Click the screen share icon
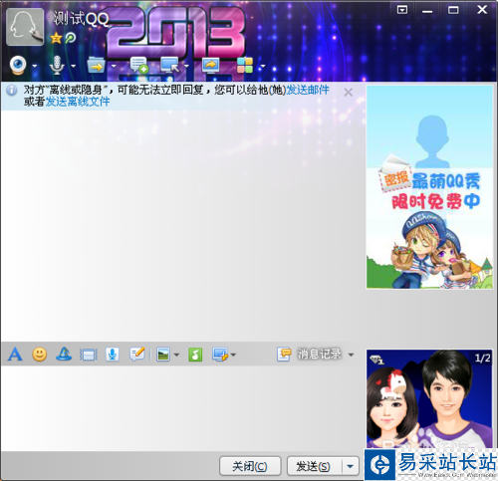The image size is (498, 481). (x=211, y=65)
